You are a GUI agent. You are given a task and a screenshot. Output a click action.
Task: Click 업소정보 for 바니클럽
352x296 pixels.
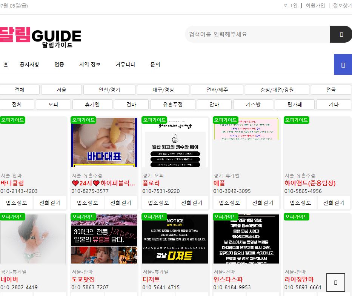pos(16,203)
